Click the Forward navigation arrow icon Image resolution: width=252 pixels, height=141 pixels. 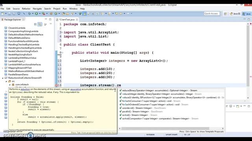click(x=128, y=14)
